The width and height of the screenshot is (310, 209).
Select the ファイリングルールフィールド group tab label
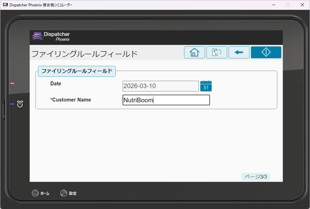[x=77, y=71]
